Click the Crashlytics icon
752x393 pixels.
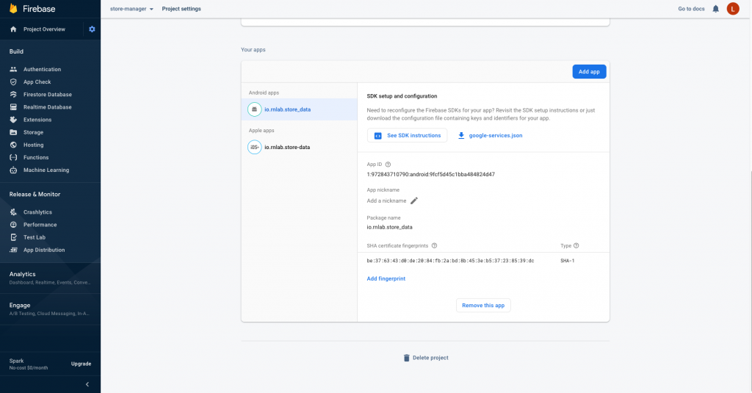pos(13,212)
